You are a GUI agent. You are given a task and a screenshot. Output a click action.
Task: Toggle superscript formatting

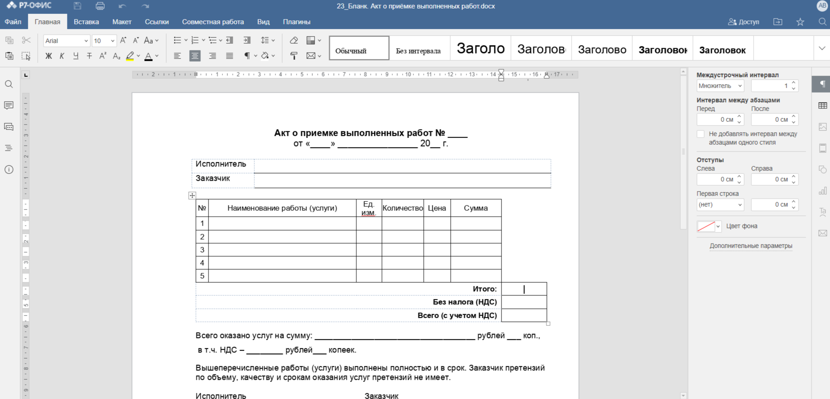(103, 56)
